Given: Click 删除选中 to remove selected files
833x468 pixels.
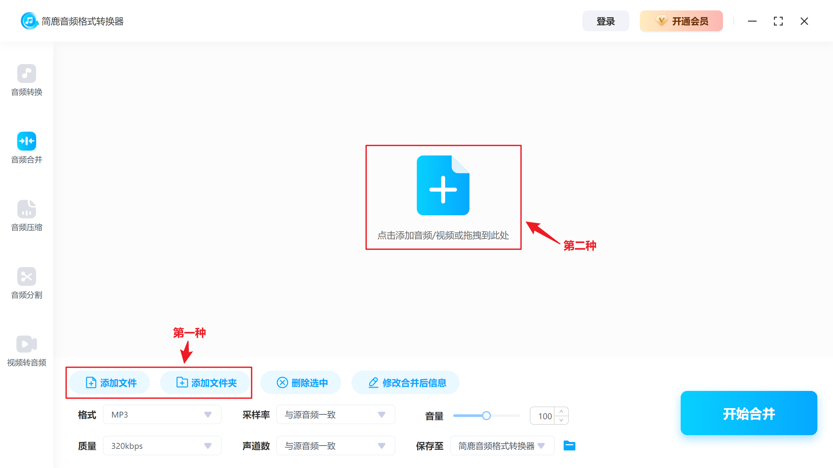Looking at the screenshot, I should point(300,382).
